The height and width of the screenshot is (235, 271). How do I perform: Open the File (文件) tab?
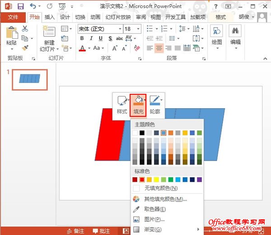coord(13,17)
